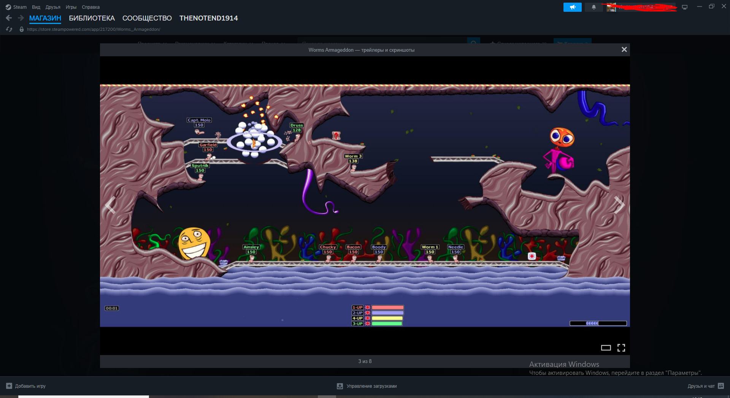Viewport: 730px width, 398px height.
Task: Reload the store page
Action: [x=9, y=29]
